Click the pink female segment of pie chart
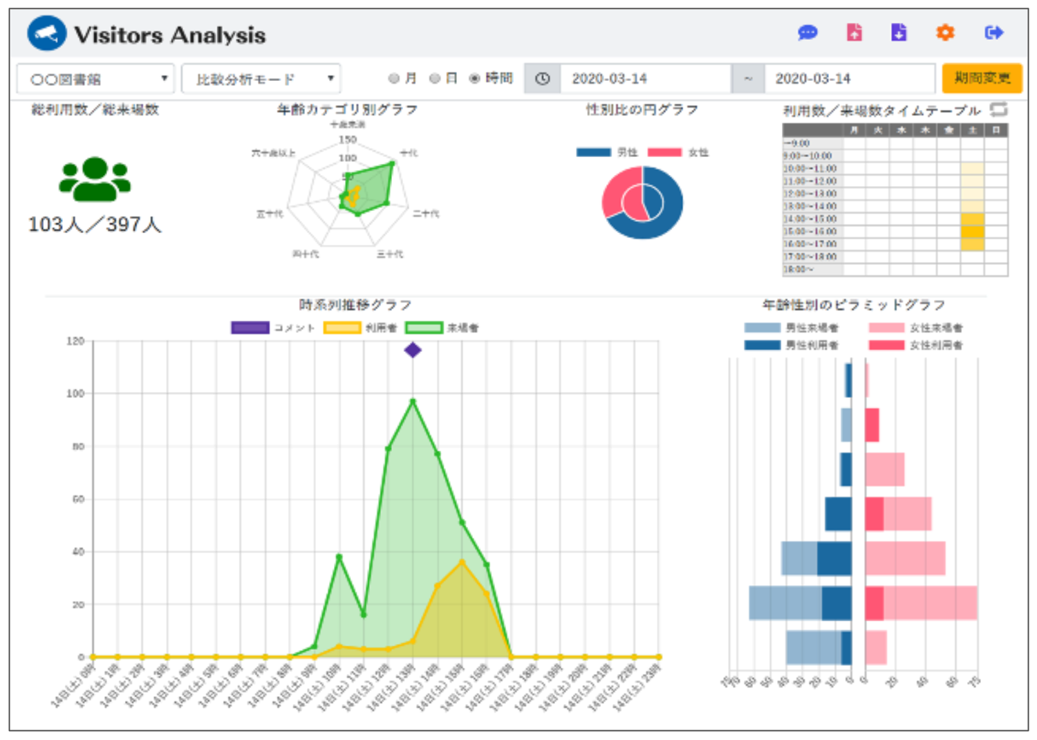Image resolution: width=1037 pixels, height=740 pixels. click(614, 192)
